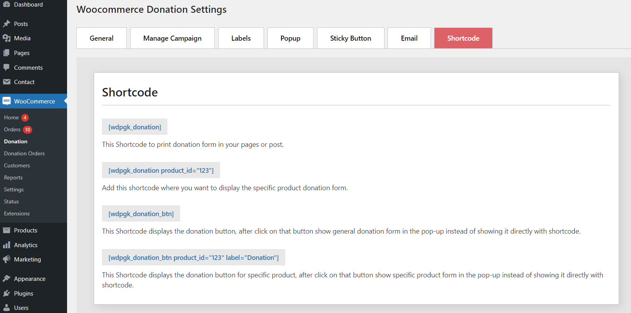Click the [wdpgk_donation_btn] shortcode box
Viewport: 631px width, 313px height.
pyautogui.click(x=141, y=213)
